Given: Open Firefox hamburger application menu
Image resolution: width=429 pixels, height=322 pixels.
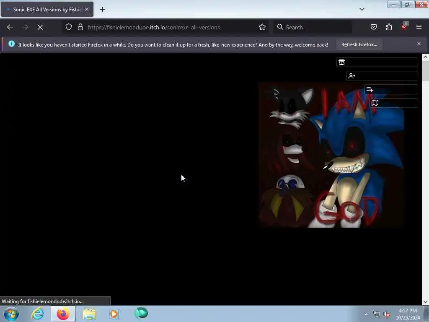Looking at the screenshot, I should (419, 27).
